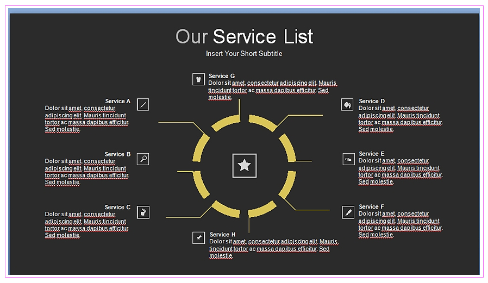
Task: Click the "Service G" heading
Action: tap(222, 76)
